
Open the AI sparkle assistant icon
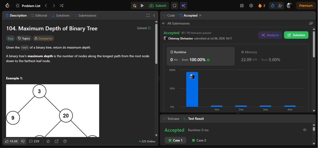point(183,5)
